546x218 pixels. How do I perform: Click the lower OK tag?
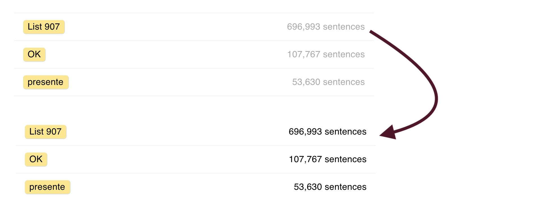[36, 159]
